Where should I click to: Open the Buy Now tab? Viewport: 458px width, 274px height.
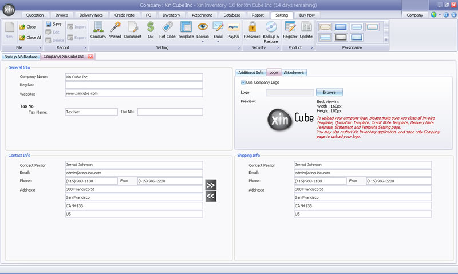(x=307, y=15)
